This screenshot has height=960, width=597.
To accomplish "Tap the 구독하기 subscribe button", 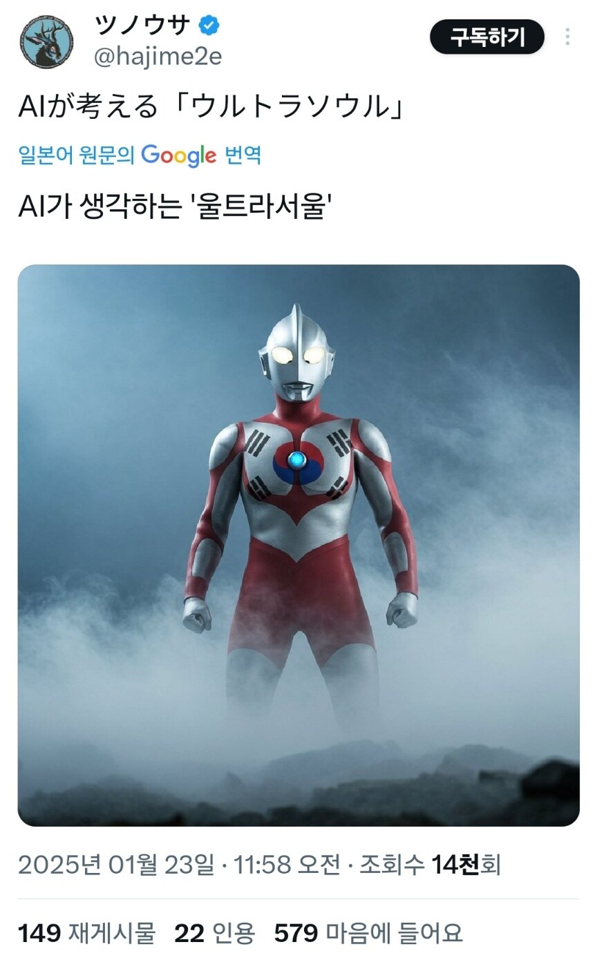I will (487, 37).
